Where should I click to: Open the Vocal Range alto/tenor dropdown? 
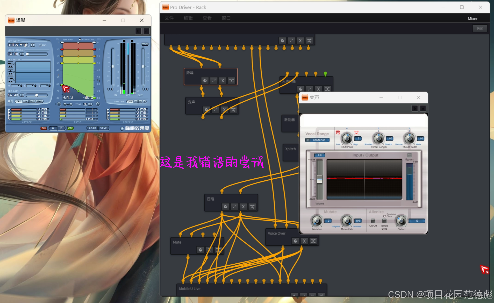[317, 140]
